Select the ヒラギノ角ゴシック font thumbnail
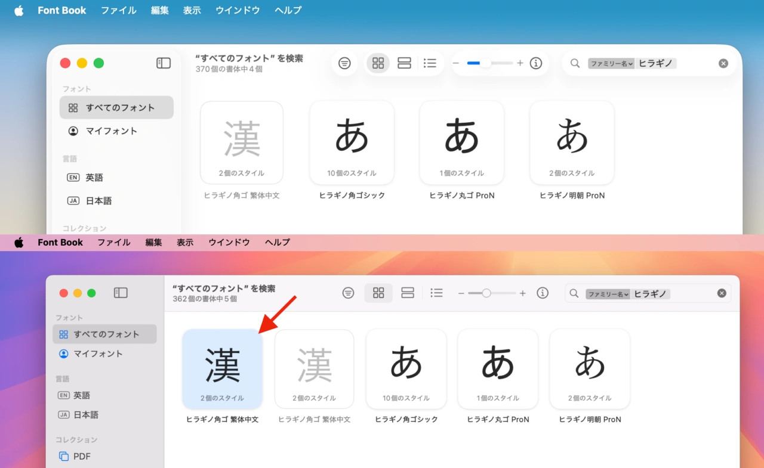 coord(352,143)
